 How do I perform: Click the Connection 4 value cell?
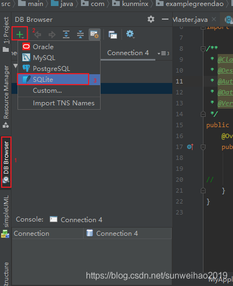(127, 233)
